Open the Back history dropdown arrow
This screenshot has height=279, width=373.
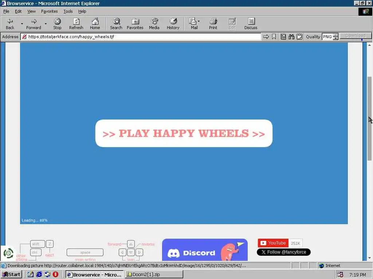pos(22,24)
